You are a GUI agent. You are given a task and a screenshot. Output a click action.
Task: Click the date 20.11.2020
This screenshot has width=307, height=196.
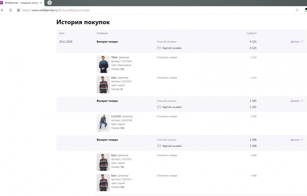(66, 42)
